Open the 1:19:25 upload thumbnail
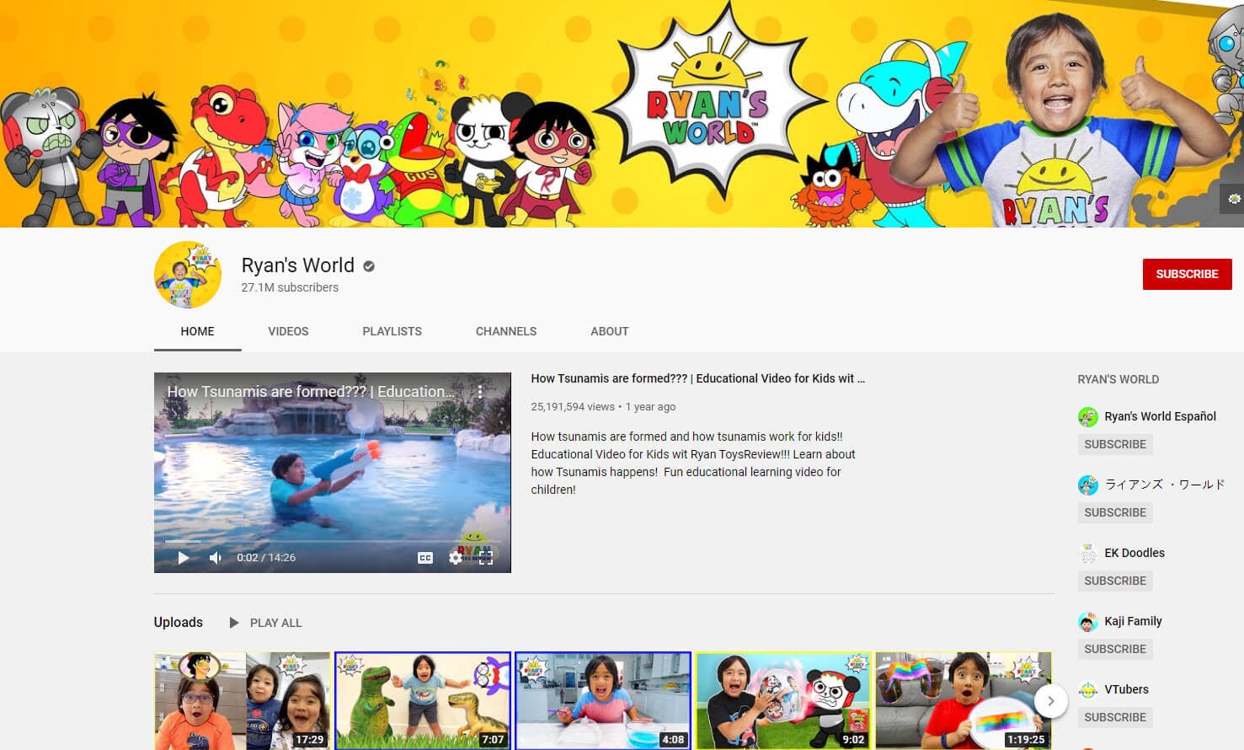Image resolution: width=1244 pixels, height=750 pixels. coord(964,700)
